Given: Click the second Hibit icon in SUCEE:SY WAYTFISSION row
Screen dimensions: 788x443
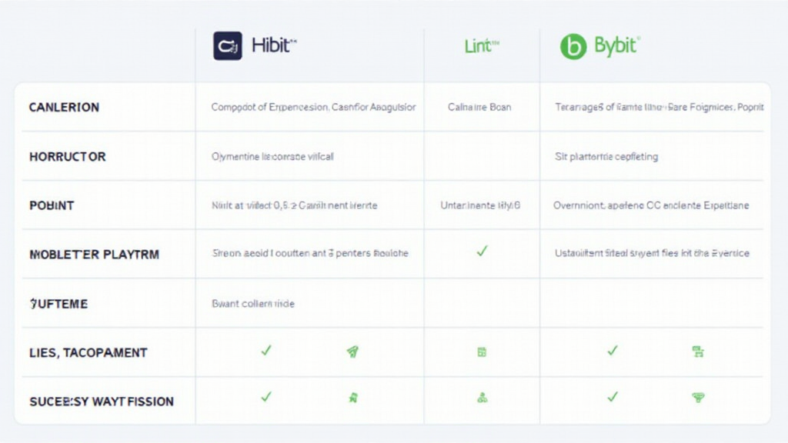Looking at the screenshot, I should [352, 398].
